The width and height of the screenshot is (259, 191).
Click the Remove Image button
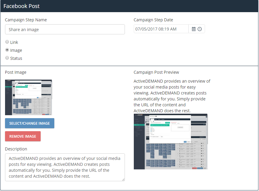(23, 136)
